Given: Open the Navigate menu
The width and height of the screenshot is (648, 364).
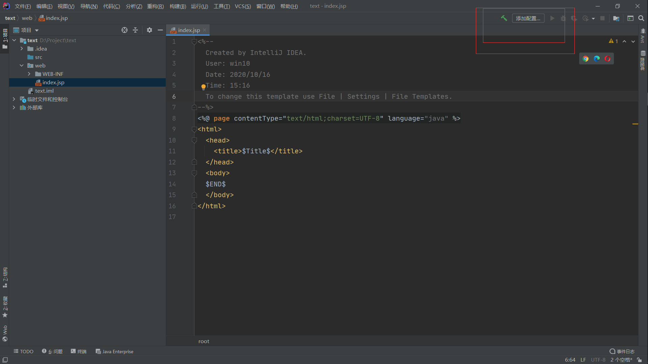Looking at the screenshot, I should 89,6.
